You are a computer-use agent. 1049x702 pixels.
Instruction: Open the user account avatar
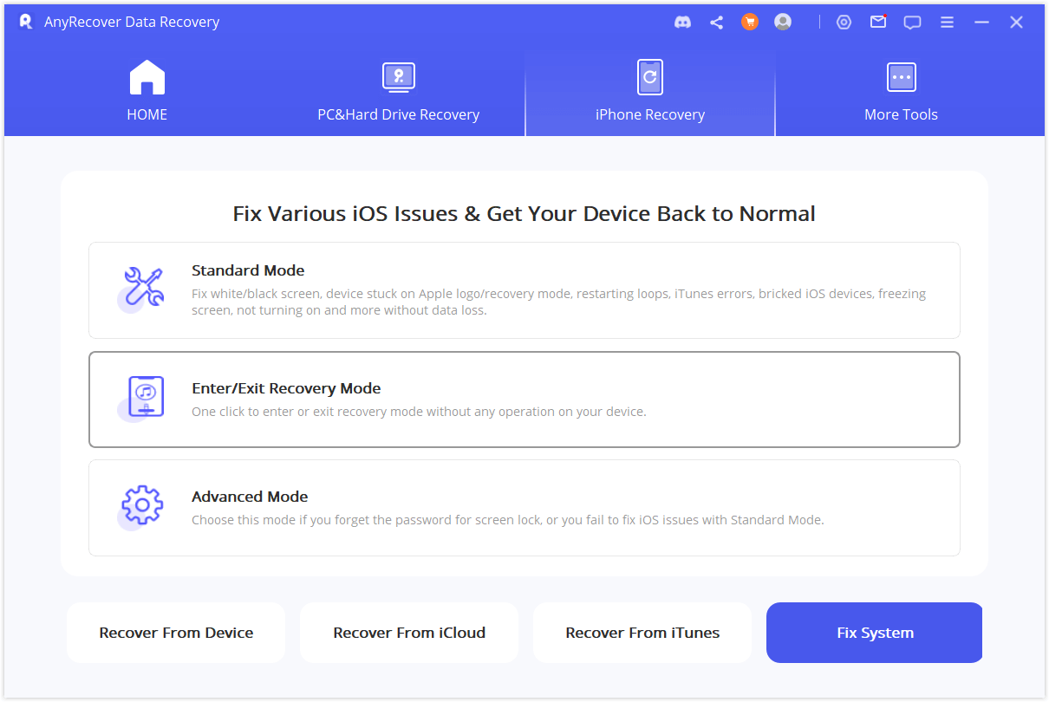pyautogui.click(x=783, y=23)
